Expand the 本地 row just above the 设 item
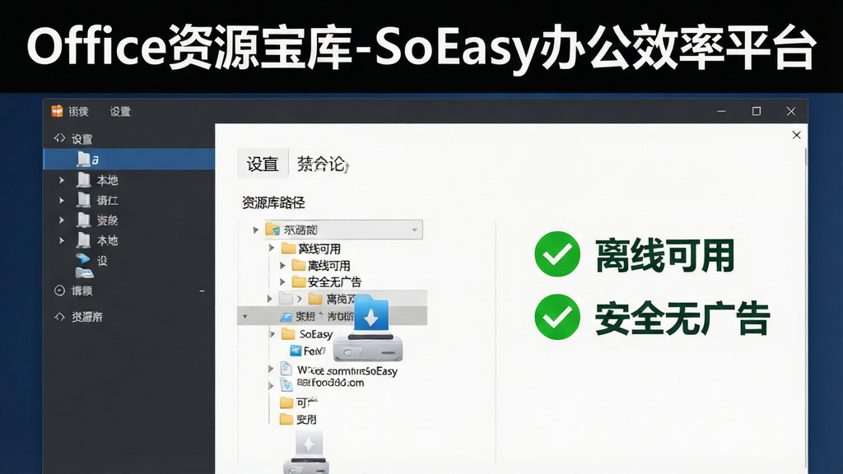 (x=61, y=240)
